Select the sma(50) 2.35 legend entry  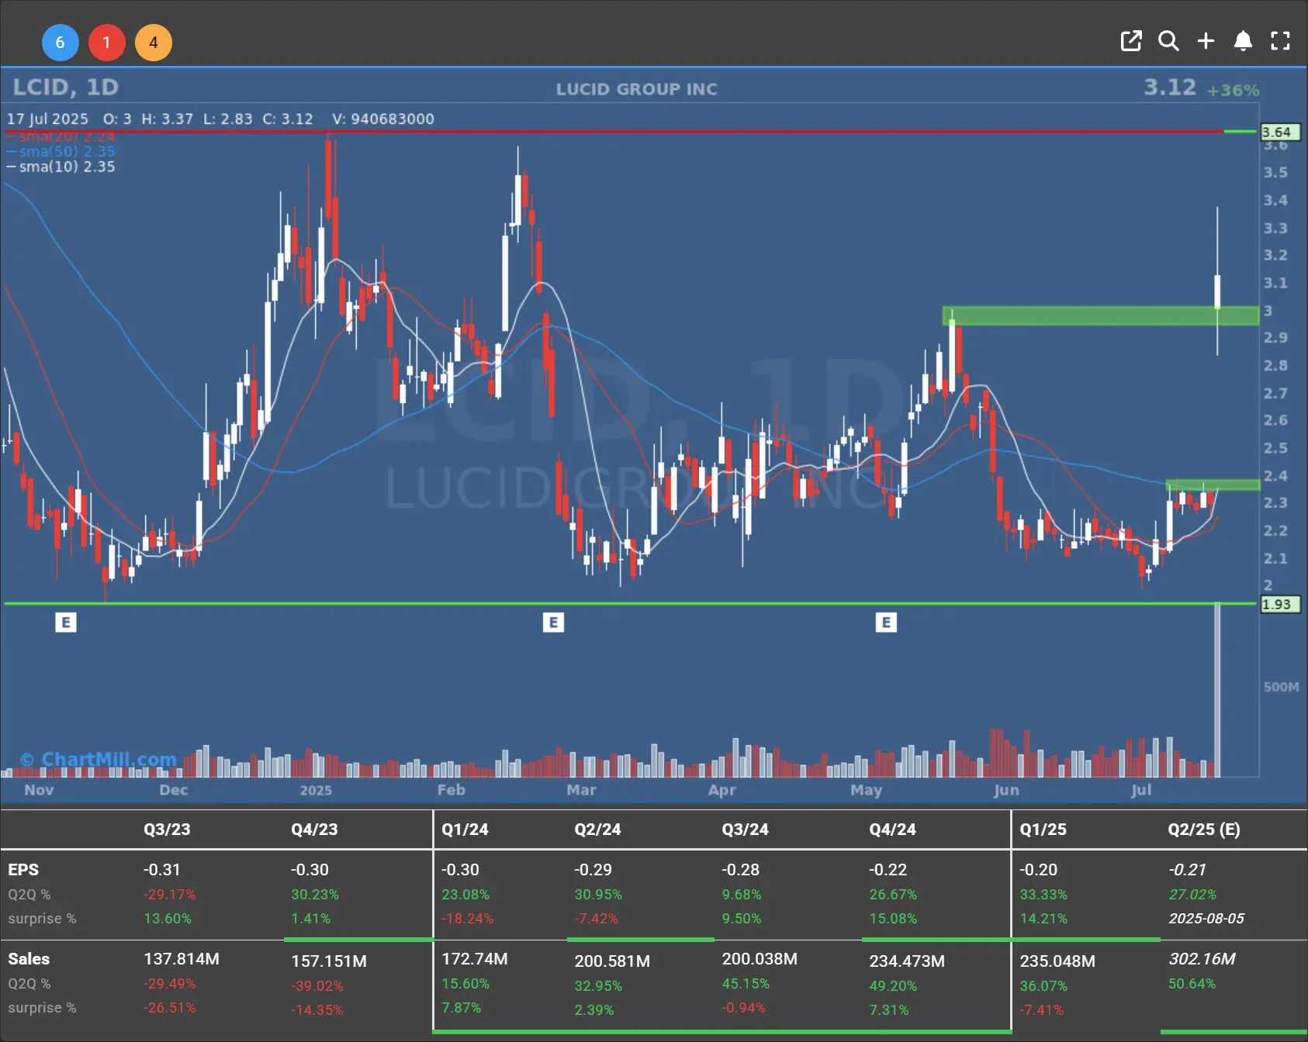coord(61,151)
